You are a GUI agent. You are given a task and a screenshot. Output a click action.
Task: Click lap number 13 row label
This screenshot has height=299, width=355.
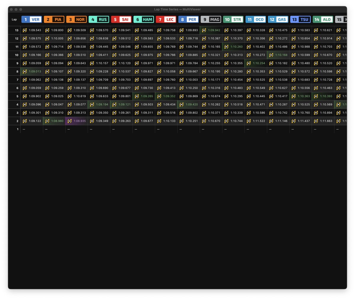[x=17, y=30]
